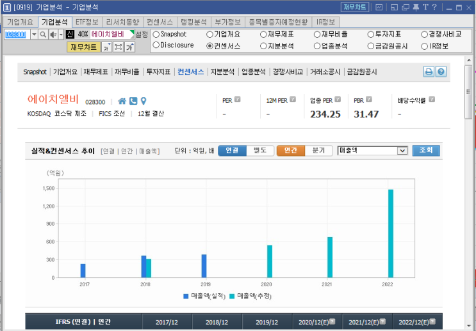476x331 pixels.
Task: Switch to the 부가정보 tab
Action: pyautogui.click(x=227, y=22)
